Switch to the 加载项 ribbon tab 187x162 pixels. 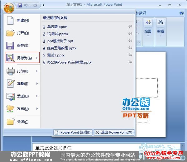coord(141,13)
